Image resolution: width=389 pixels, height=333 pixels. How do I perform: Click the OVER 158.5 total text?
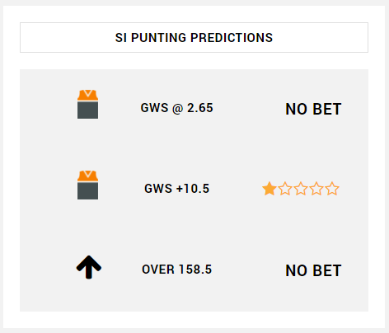[177, 270]
